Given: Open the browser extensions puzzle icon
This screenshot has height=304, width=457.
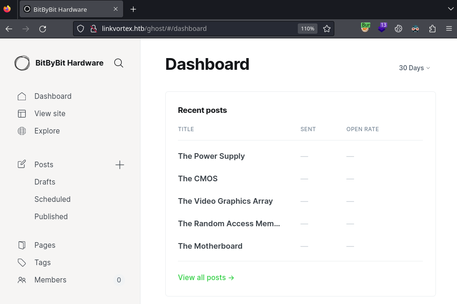Looking at the screenshot, I should tap(432, 29).
